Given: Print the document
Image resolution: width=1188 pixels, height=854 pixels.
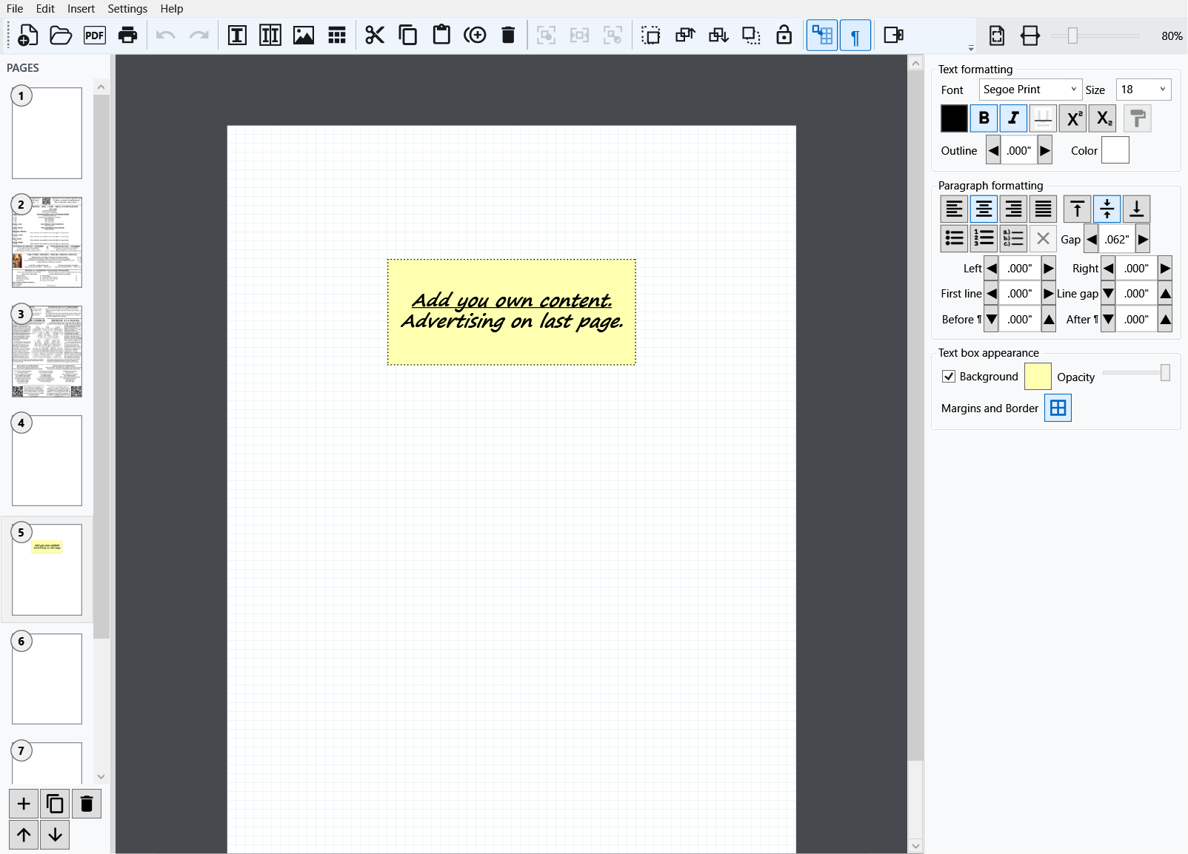Looking at the screenshot, I should (x=128, y=35).
